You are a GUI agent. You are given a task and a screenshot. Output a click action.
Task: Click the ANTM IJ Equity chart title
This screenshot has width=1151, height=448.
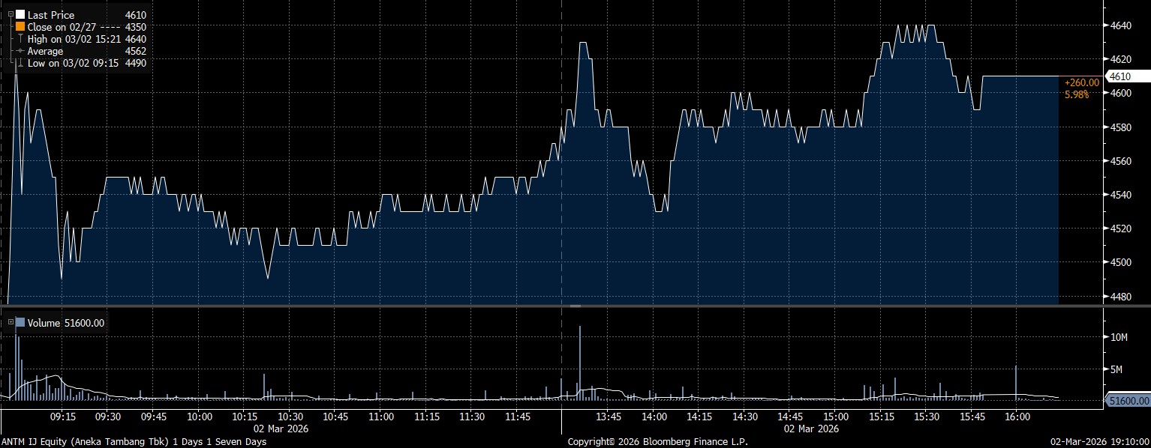pos(134,441)
